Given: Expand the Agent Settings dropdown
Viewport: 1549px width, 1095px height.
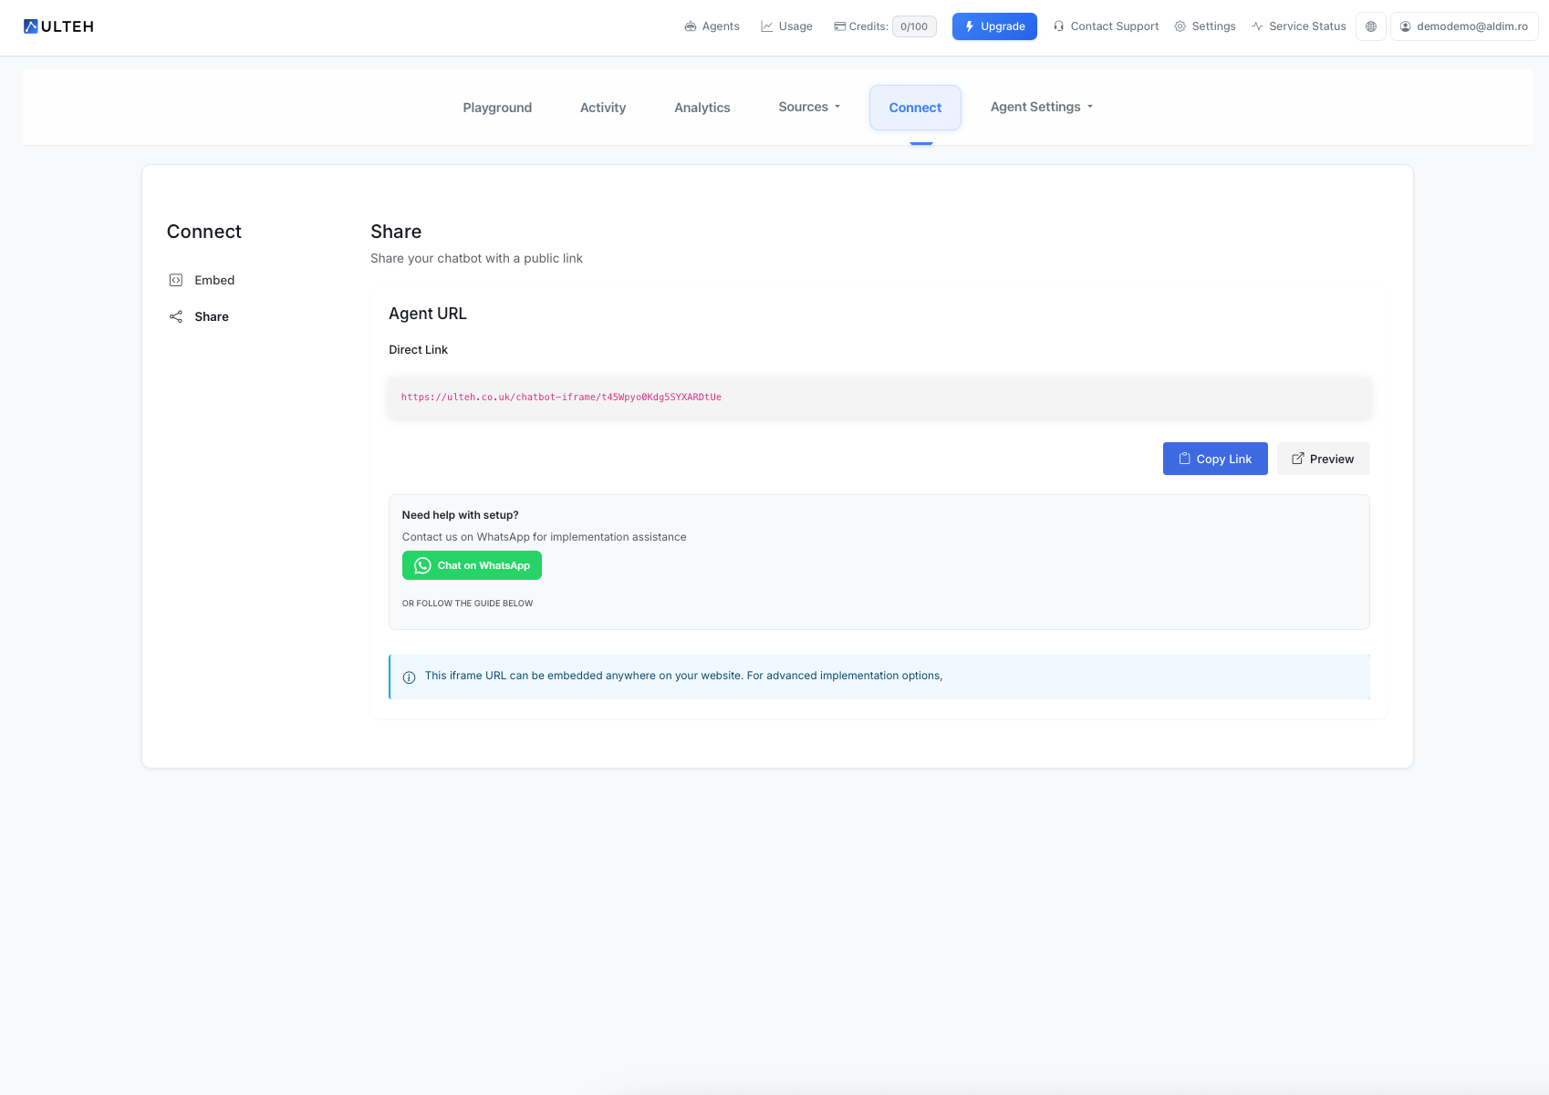Looking at the screenshot, I should pos(1041,107).
